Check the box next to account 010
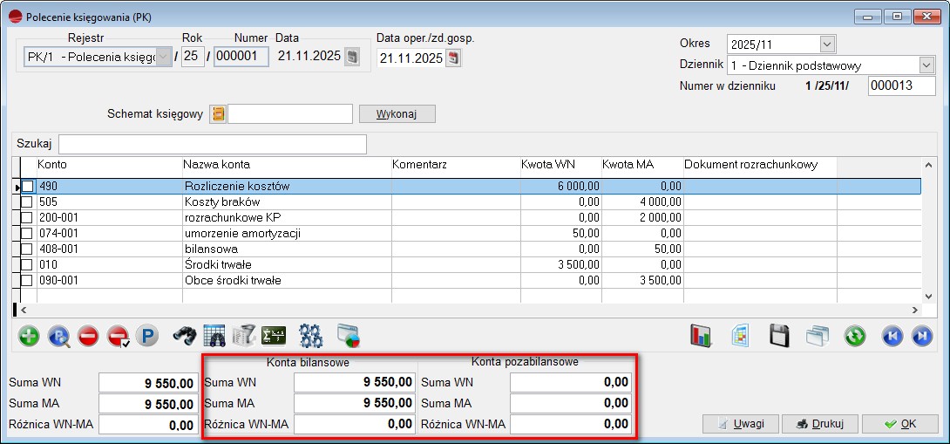Screen dimensions: 950x444 coord(28,264)
